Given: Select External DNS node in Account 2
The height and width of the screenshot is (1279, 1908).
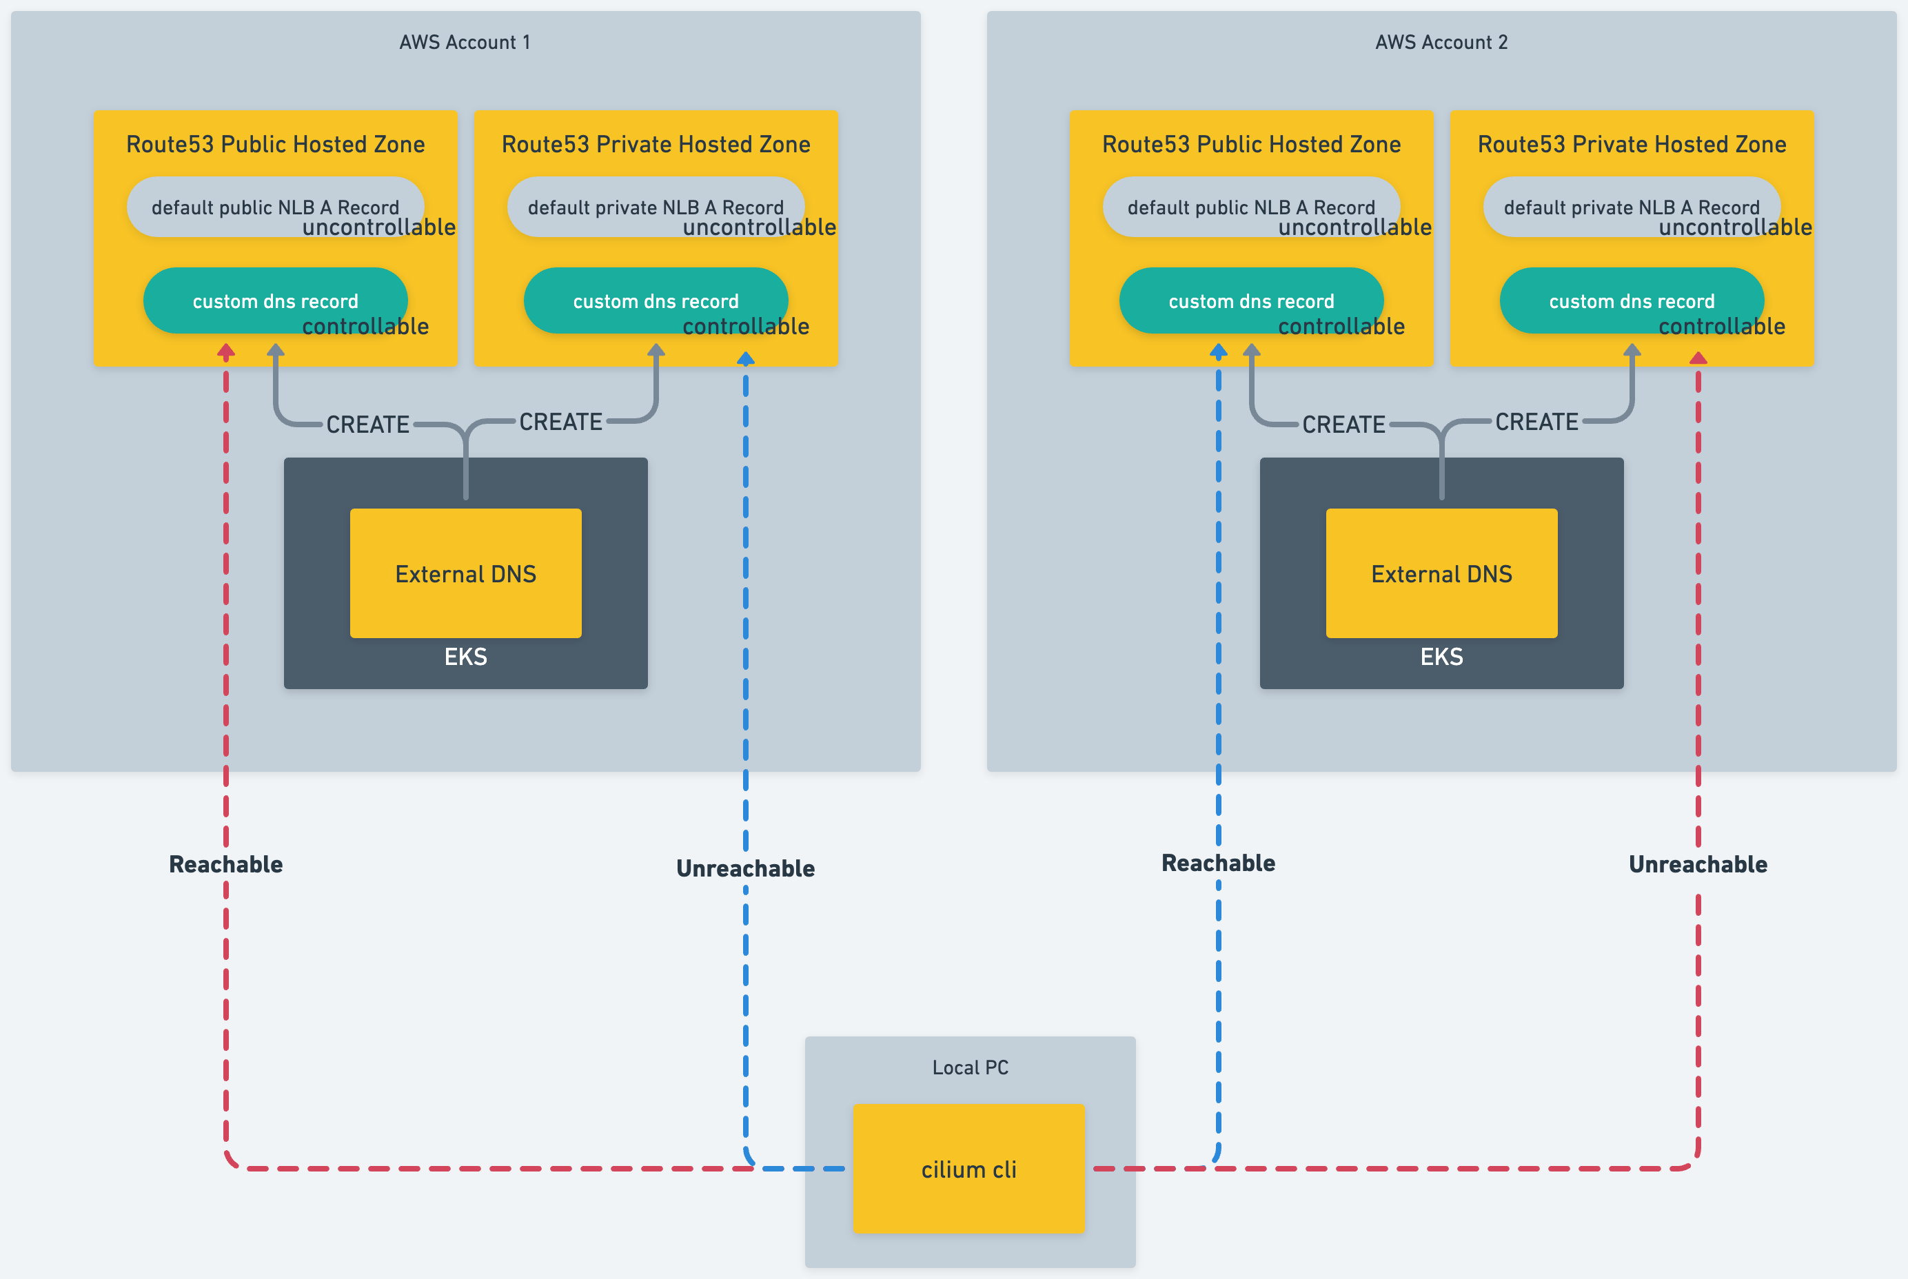Looking at the screenshot, I should tap(1441, 573).
